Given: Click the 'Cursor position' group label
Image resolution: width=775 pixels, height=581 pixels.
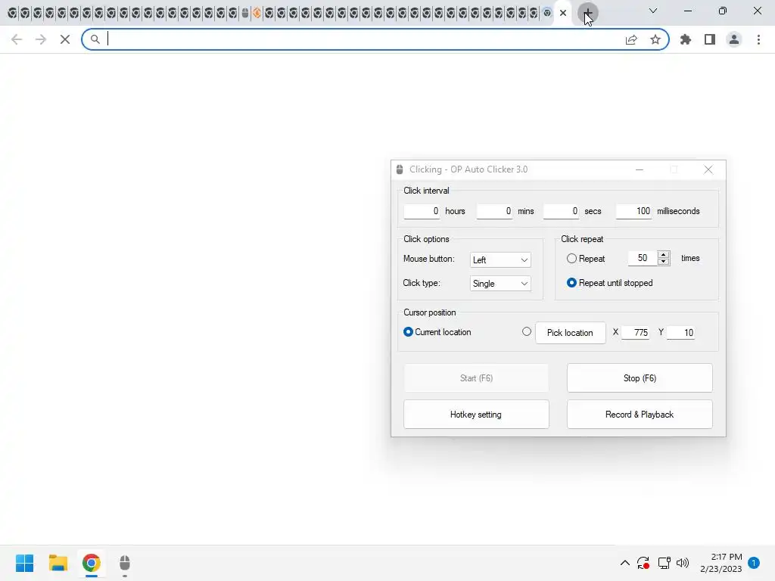Looking at the screenshot, I should 430,312.
